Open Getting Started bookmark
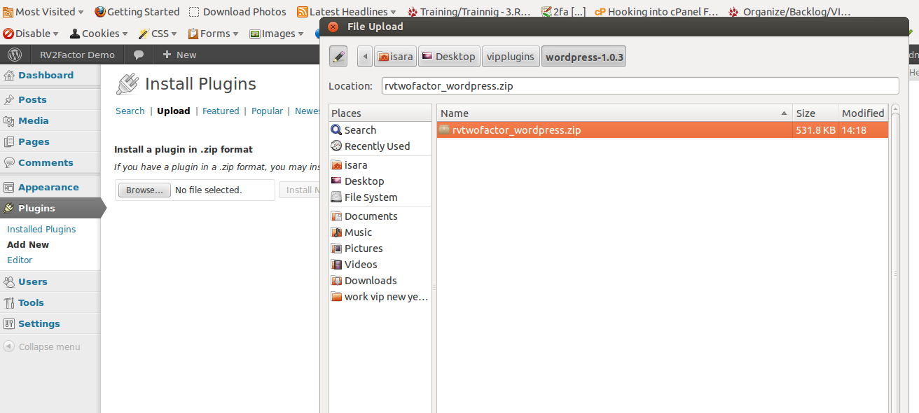This screenshot has width=919, height=413. (137, 11)
